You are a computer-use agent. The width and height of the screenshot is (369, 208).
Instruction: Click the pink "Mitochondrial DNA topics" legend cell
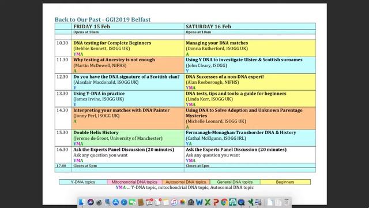pos(134,182)
